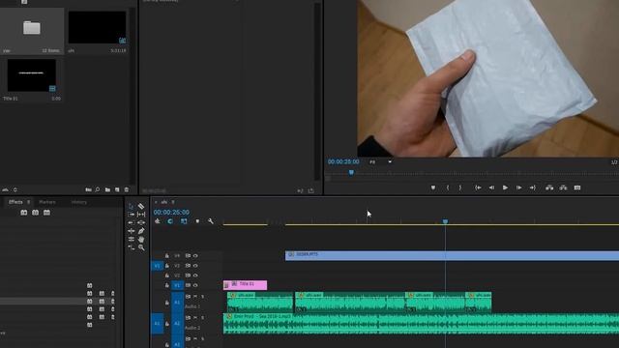Click Automate to Sequence icon

click(88, 189)
